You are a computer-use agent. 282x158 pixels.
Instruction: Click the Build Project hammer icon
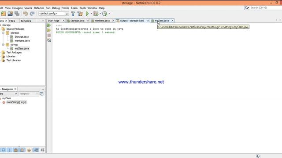click(73, 14)
